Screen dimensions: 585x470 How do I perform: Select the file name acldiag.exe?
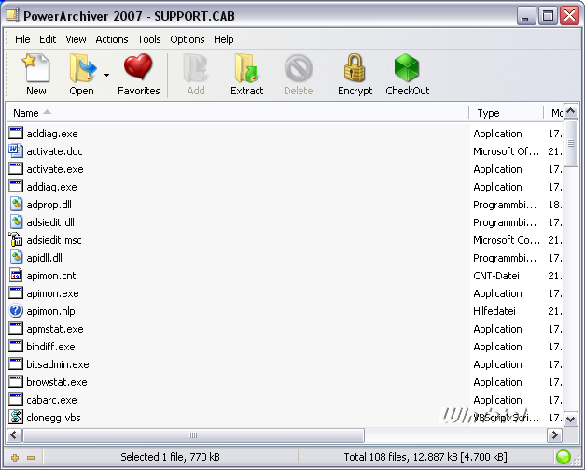[x=52, y=134]
